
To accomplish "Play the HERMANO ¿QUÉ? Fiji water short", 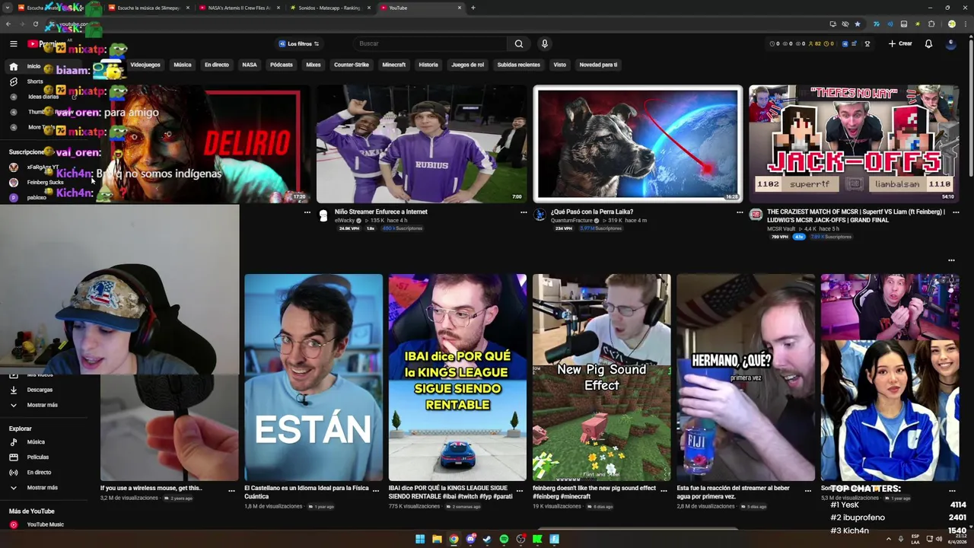I will point(746,378).
